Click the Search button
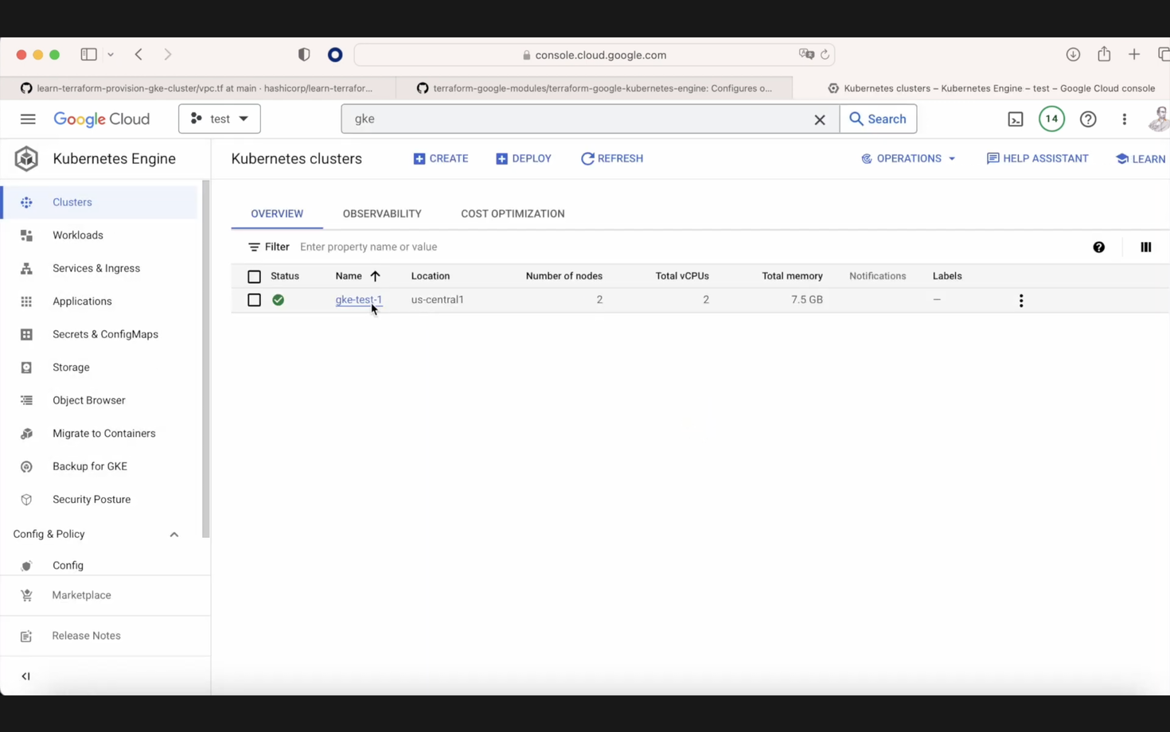Image resolution: width=1170 pixels, height=732 pixels. [x=878, y=119]
